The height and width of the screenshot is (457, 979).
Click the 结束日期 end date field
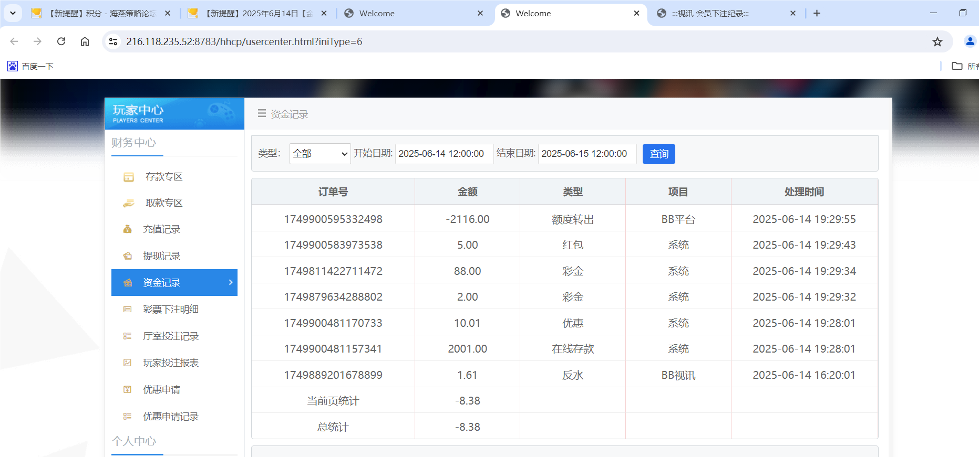pos(586,154)
